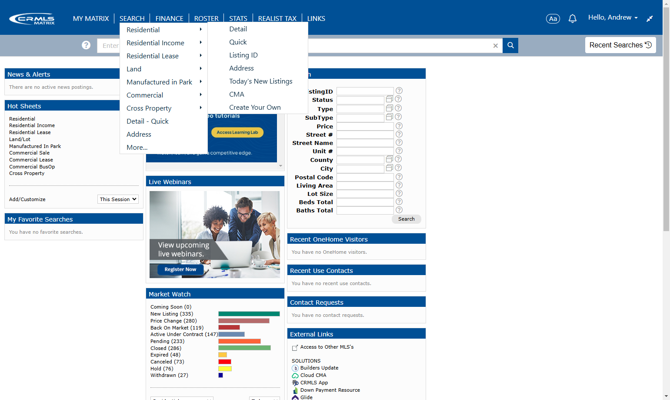Open the Add/Customize hot sheets link
670x400 pixels.
pos(27,199)
